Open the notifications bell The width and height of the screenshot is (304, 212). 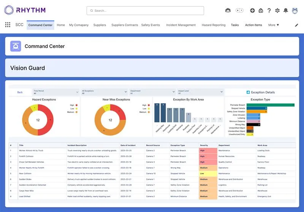pos(286,11)
